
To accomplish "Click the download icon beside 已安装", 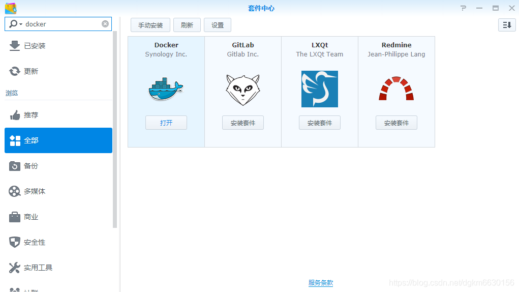I will [x=15, y=46].
